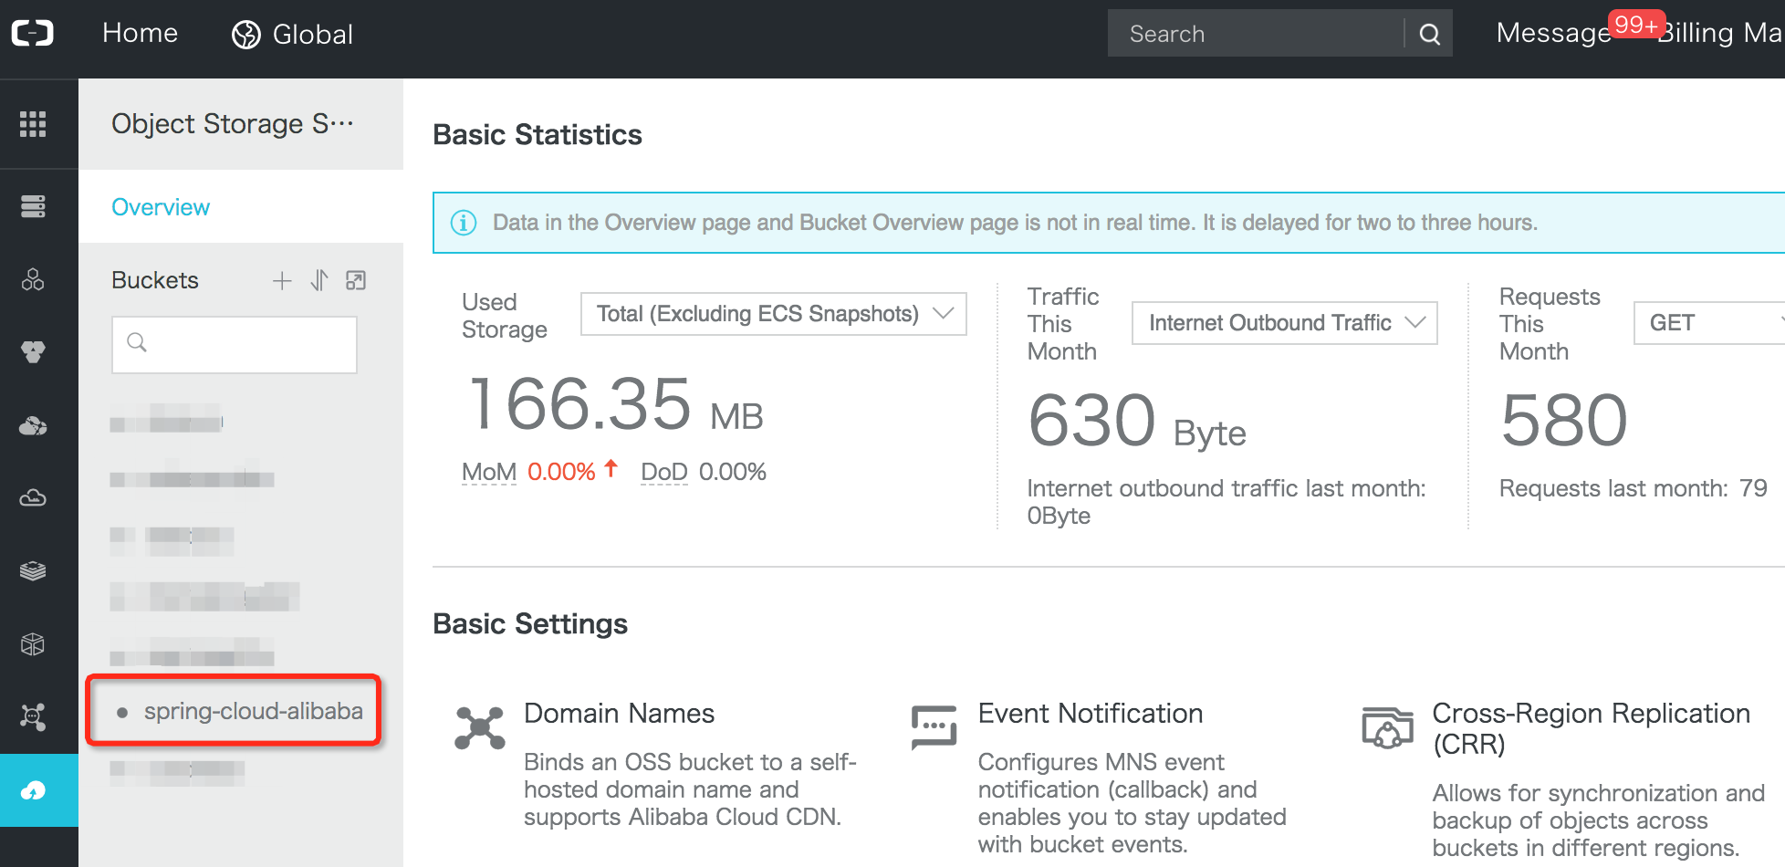Open the Domain Names setting

[x=619, y=714]
